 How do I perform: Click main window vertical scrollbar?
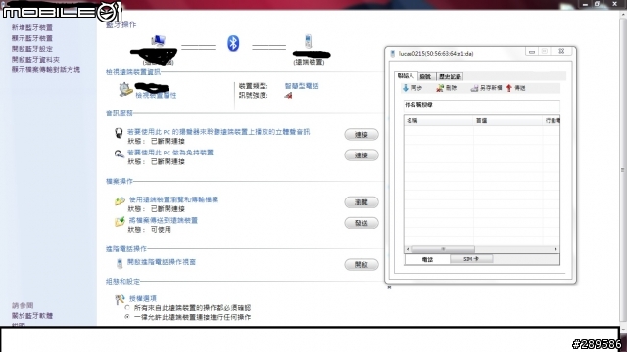click(x=623, y=171)
